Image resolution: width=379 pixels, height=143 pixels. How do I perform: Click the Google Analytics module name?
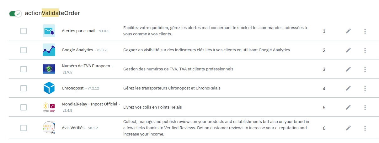(x=77, y=50)
